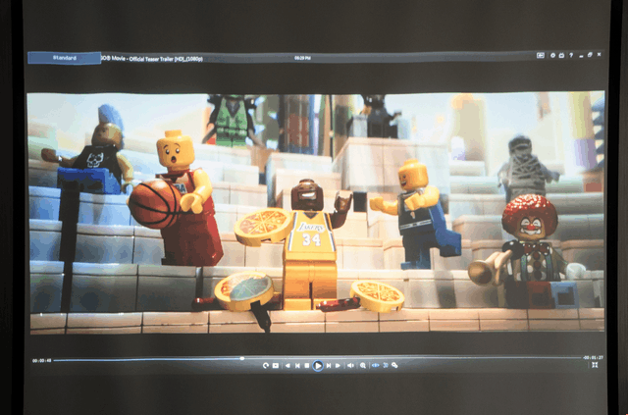Capture a snapshot of the frame
The image size is (628, 415).
pos(276,365)
